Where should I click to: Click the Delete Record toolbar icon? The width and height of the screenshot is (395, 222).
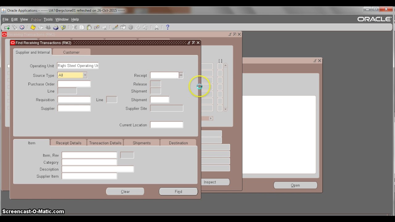coord(104,27)
